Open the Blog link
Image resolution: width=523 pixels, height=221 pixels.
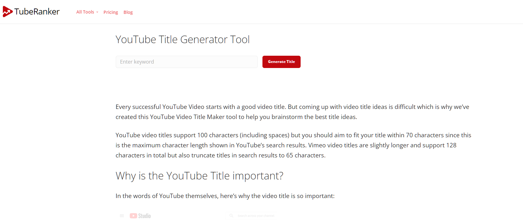click(x=128, y=12)
